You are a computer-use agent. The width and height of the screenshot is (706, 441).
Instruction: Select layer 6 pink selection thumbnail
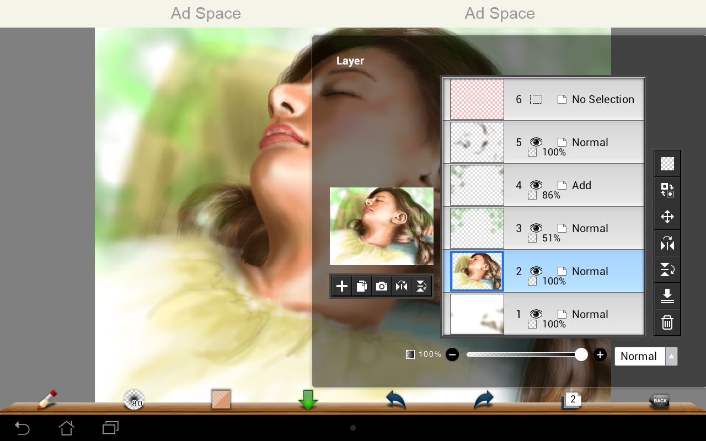coord(477,99)
